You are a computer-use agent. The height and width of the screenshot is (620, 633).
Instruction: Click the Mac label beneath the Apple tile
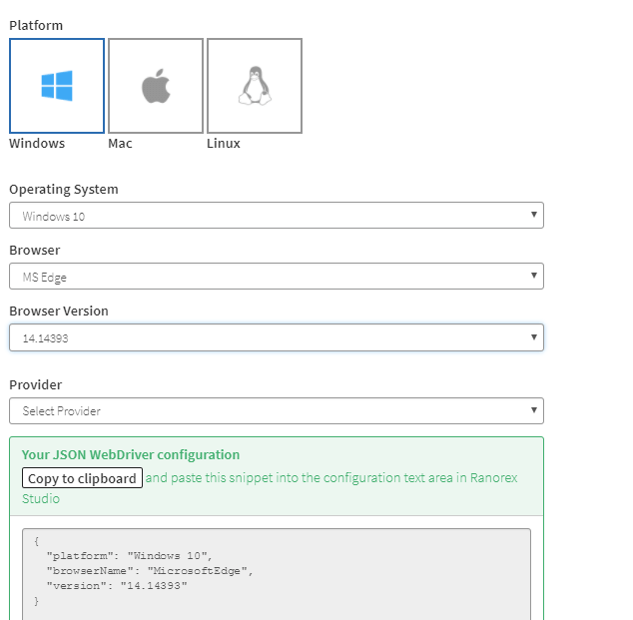click(120, 144)
